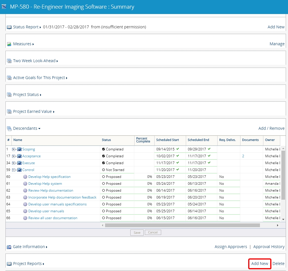The image size is (288, 271).
Task: Click the Measures chart icon
Action: click(x=9, y=44)
